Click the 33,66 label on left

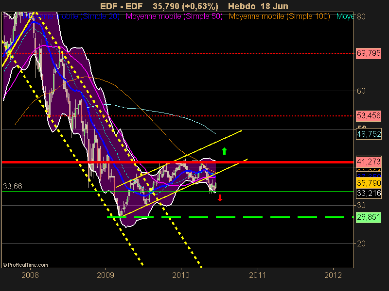[x=13, y=186]
